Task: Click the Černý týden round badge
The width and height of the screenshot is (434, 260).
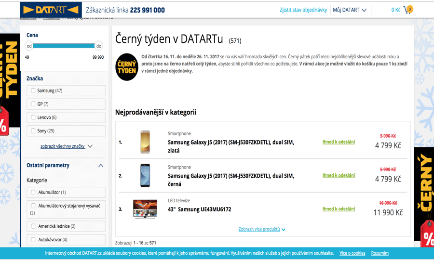Action: point(127,67)
